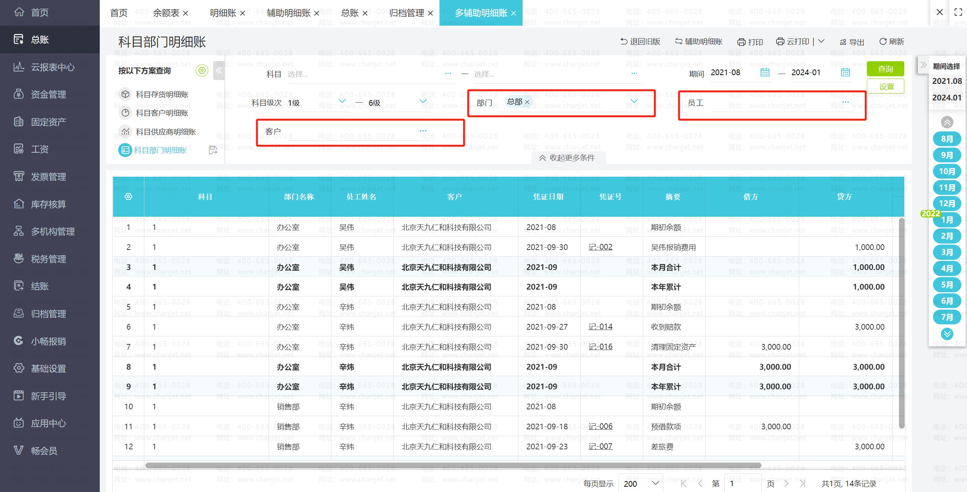
Task: Expand the 部门 dropdown arrow
Action: (633, 101)
